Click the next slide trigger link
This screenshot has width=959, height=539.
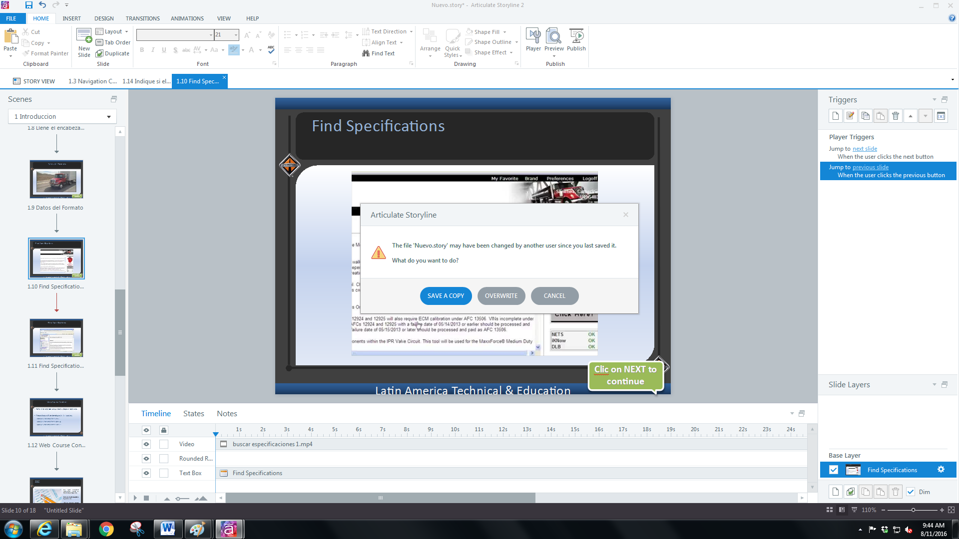[865, 149]
